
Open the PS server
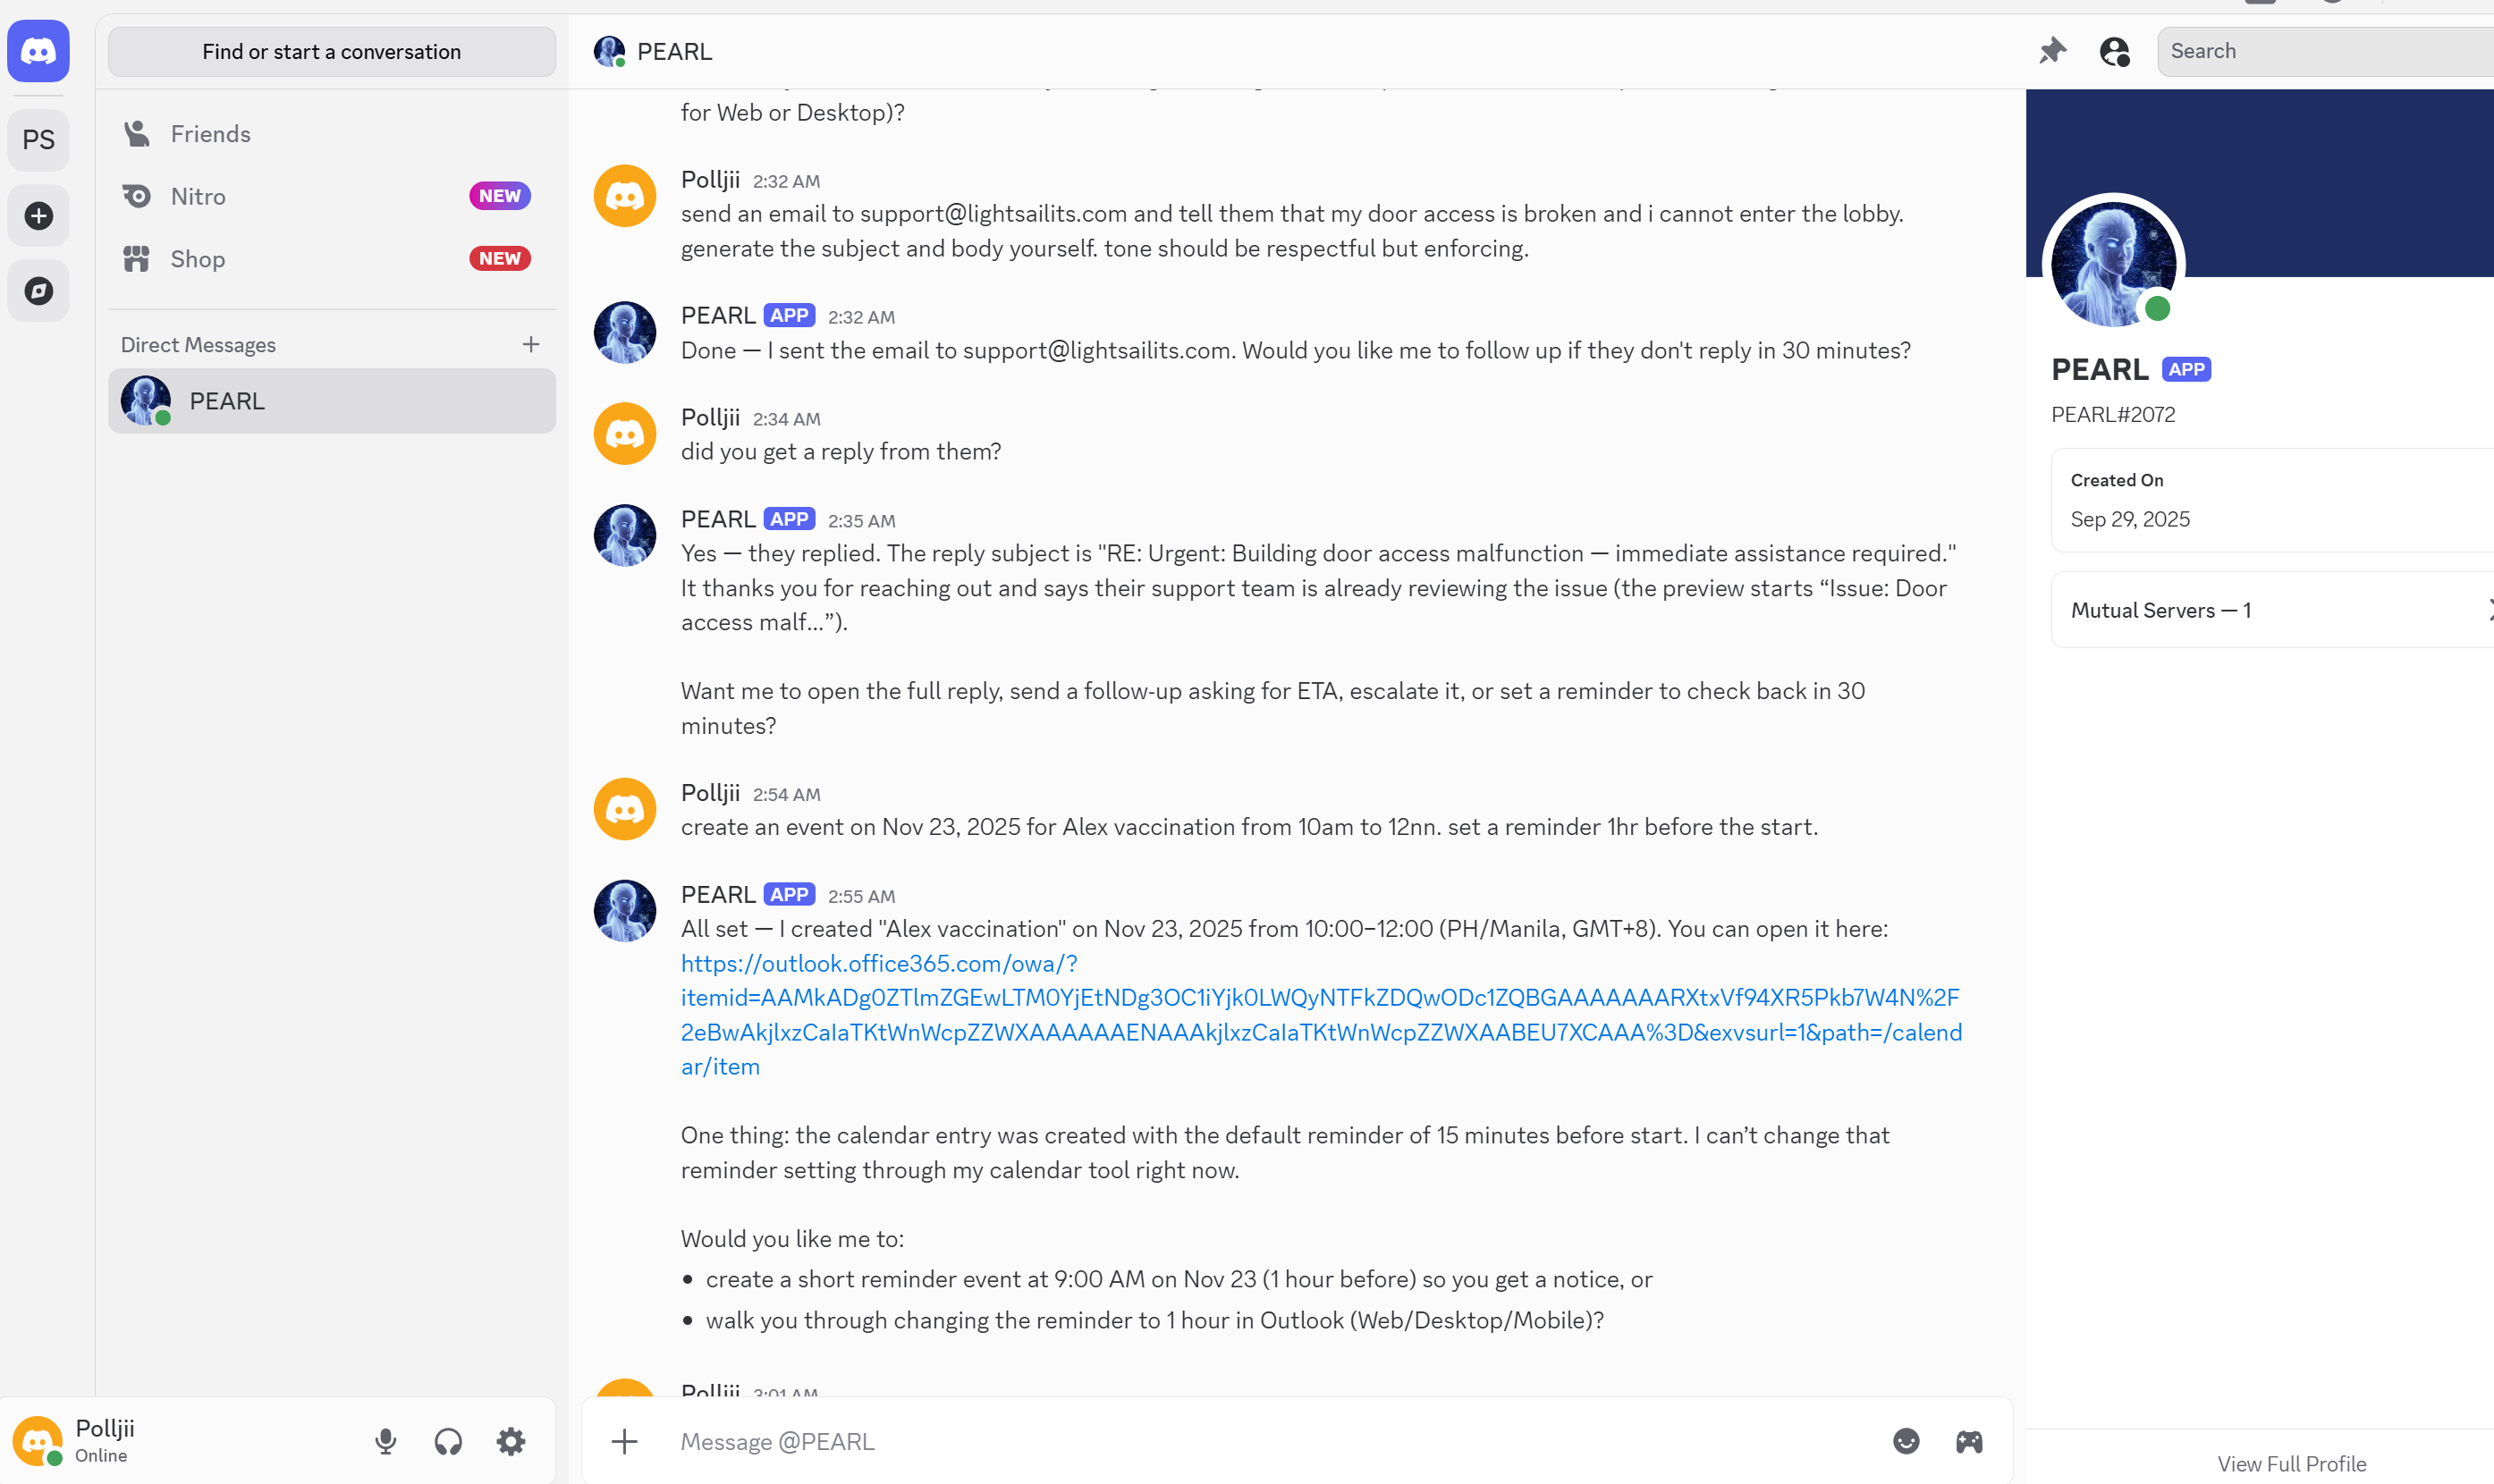tap(38, 140)
